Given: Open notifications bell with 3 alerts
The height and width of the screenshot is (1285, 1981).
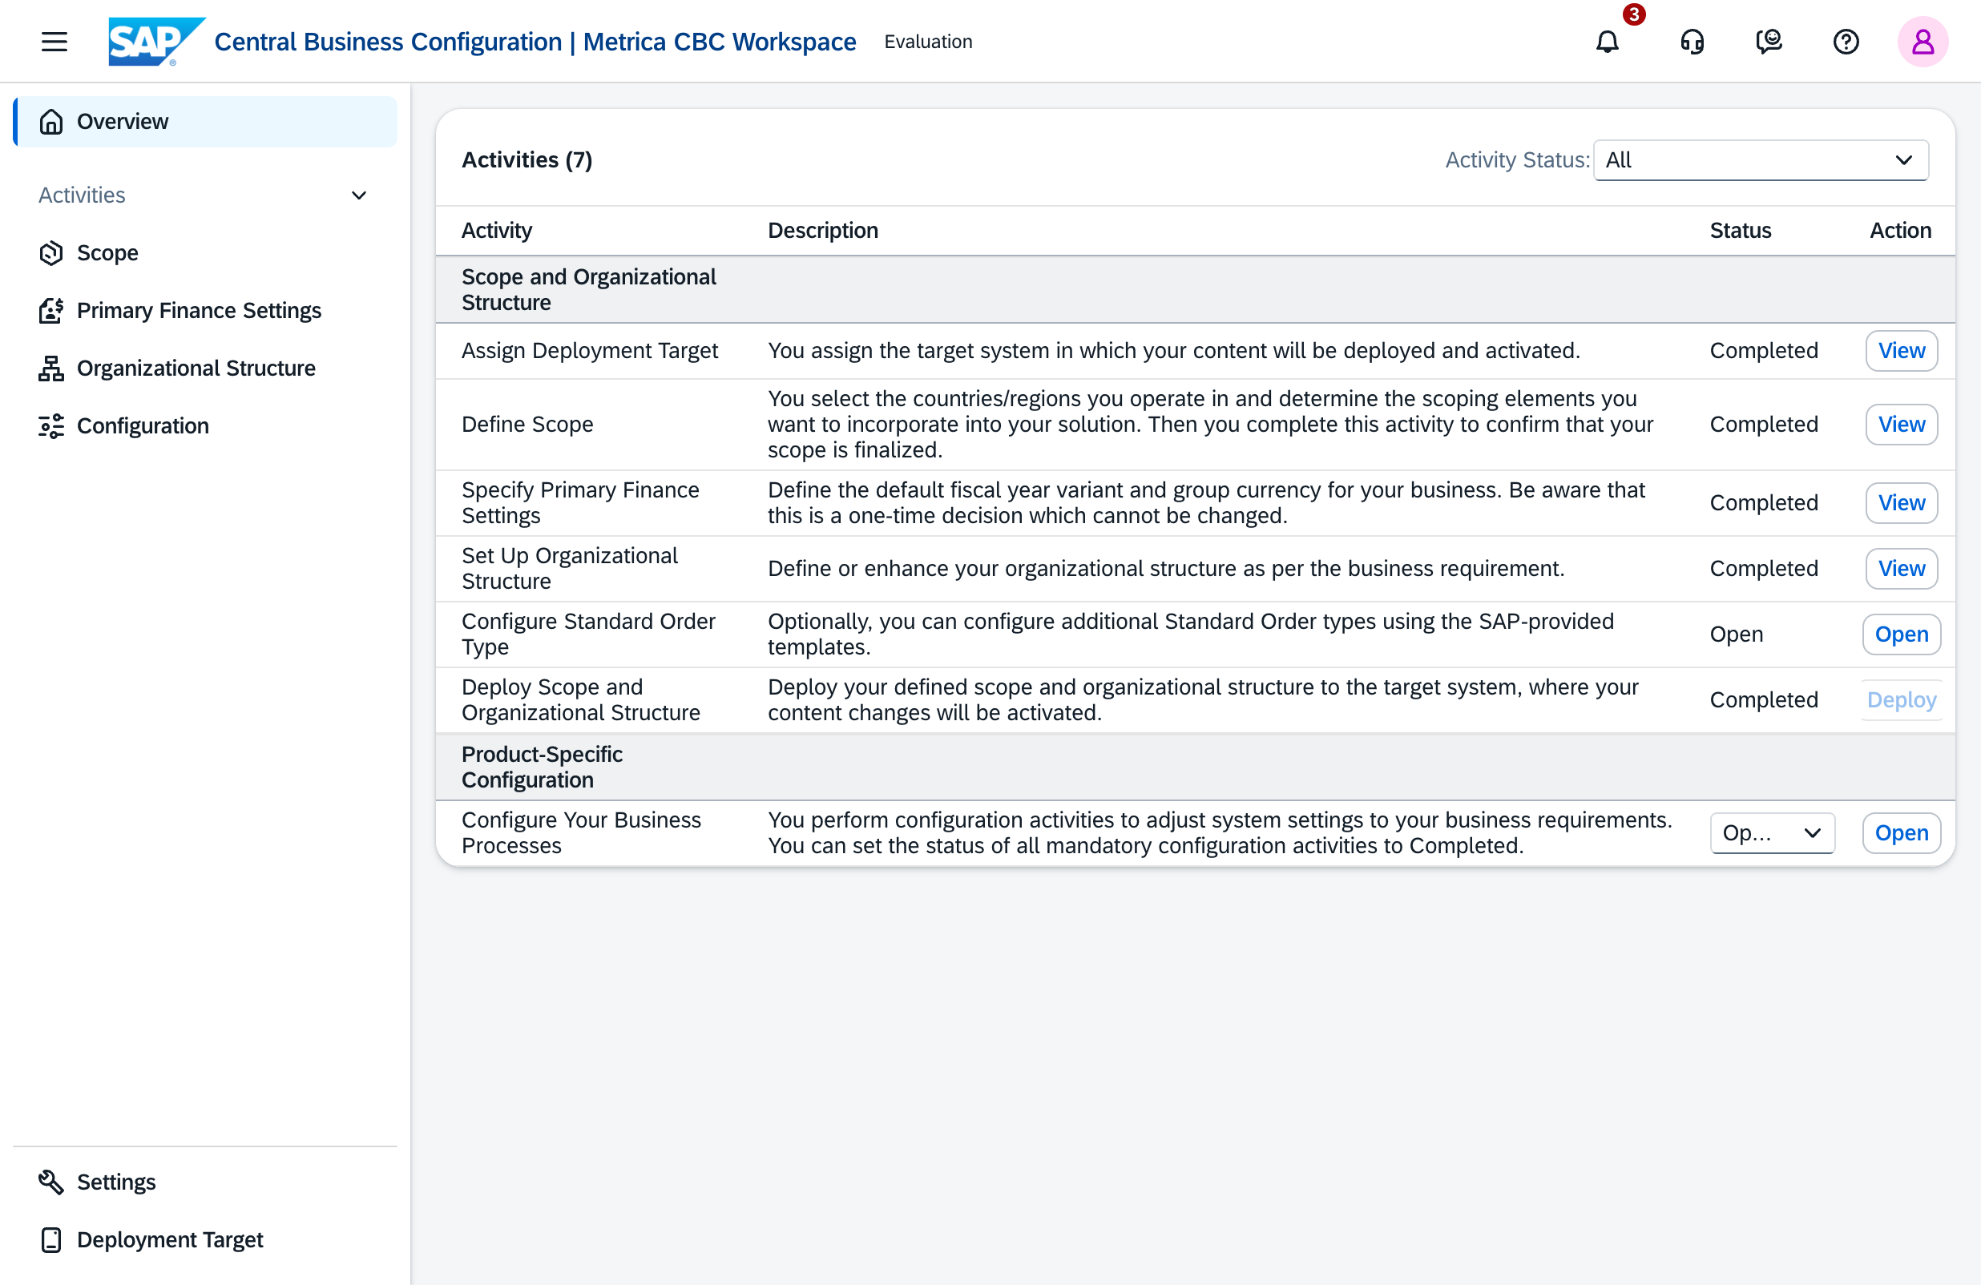Looking at the screenshot, I should click(1608, 42).
